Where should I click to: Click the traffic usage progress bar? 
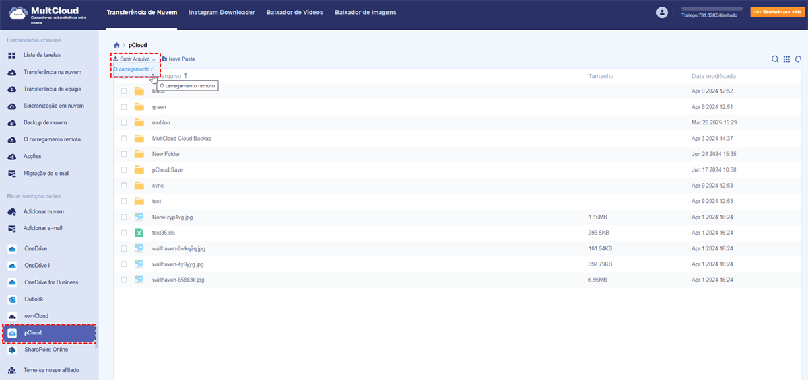pos(712,9)
